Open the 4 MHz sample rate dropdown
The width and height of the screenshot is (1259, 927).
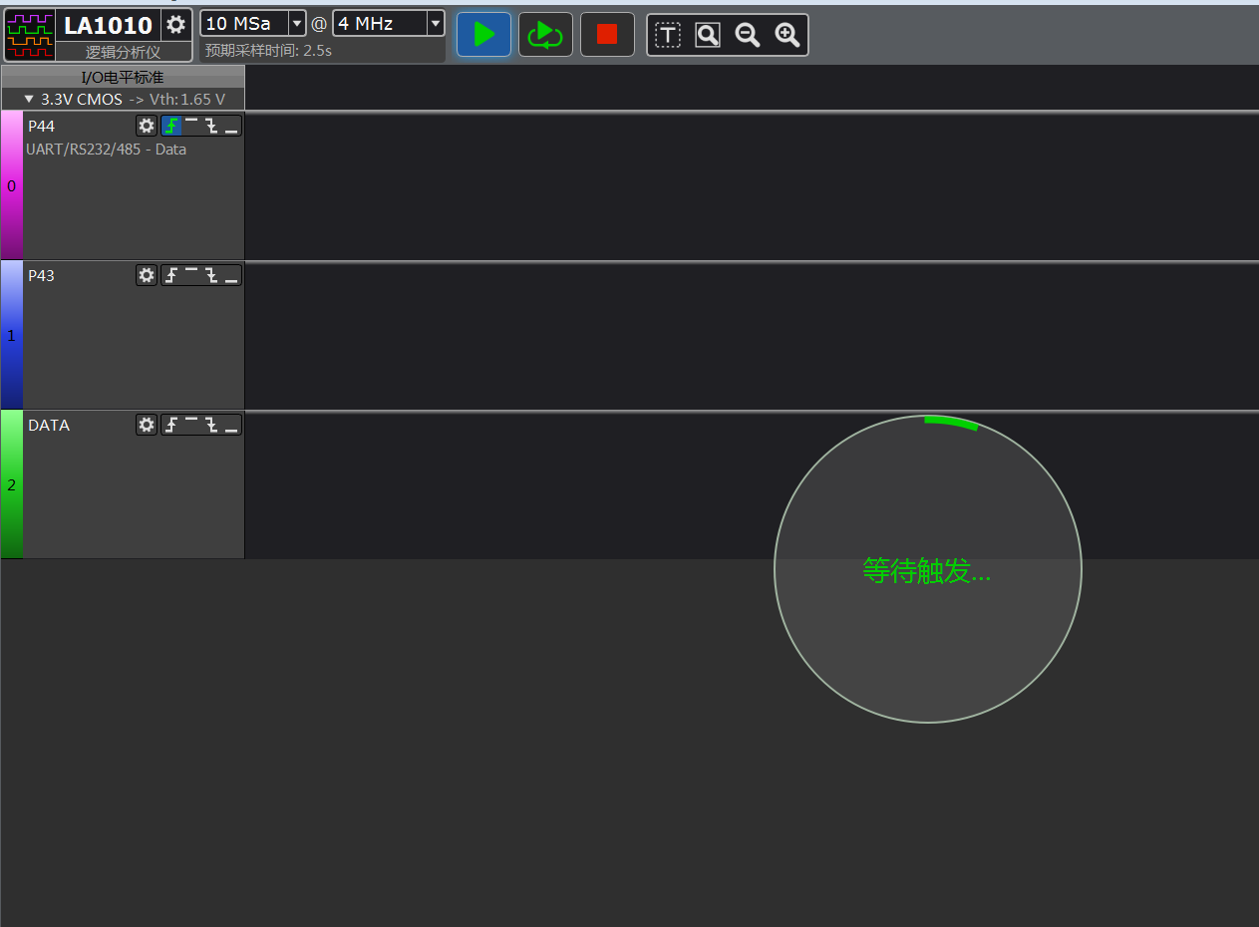(x=436, y=24)
